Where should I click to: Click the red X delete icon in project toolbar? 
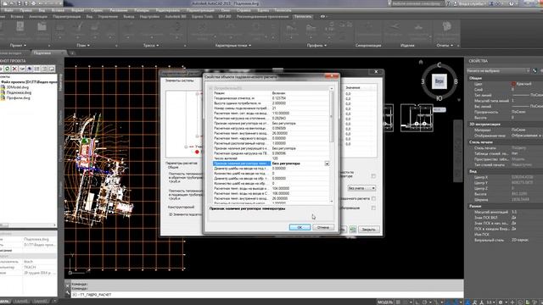(x=14, y=69)
